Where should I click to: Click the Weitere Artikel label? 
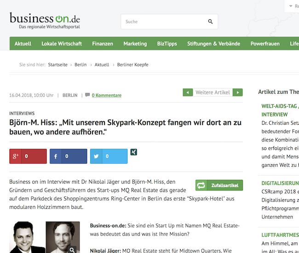[x=213, y=92]
